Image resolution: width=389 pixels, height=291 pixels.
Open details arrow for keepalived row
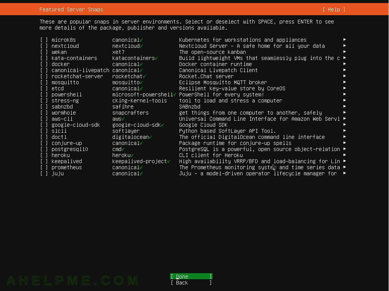[x=345, y=161]
